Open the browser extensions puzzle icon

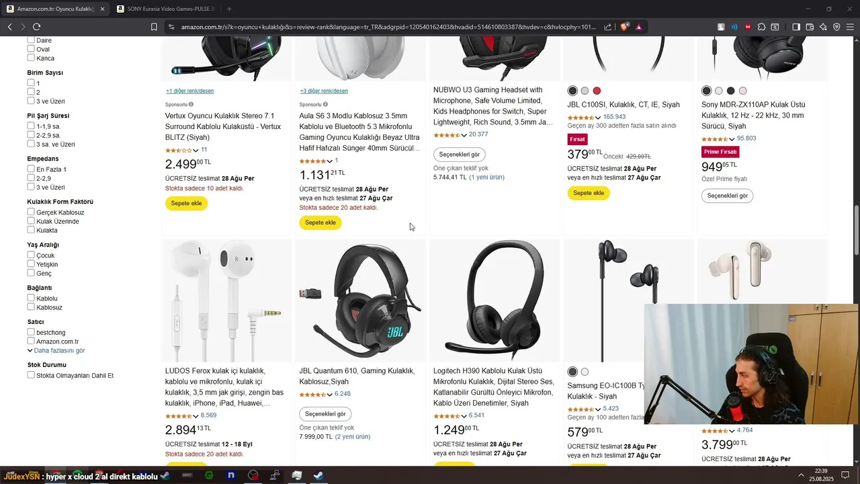tap(761, 27)
